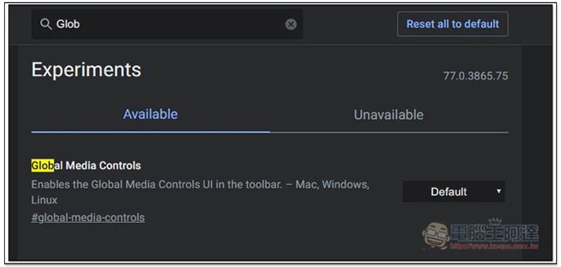Open the #global-media-controls anchor link
This screenshot has height=267, width=561.
point(88,217)
